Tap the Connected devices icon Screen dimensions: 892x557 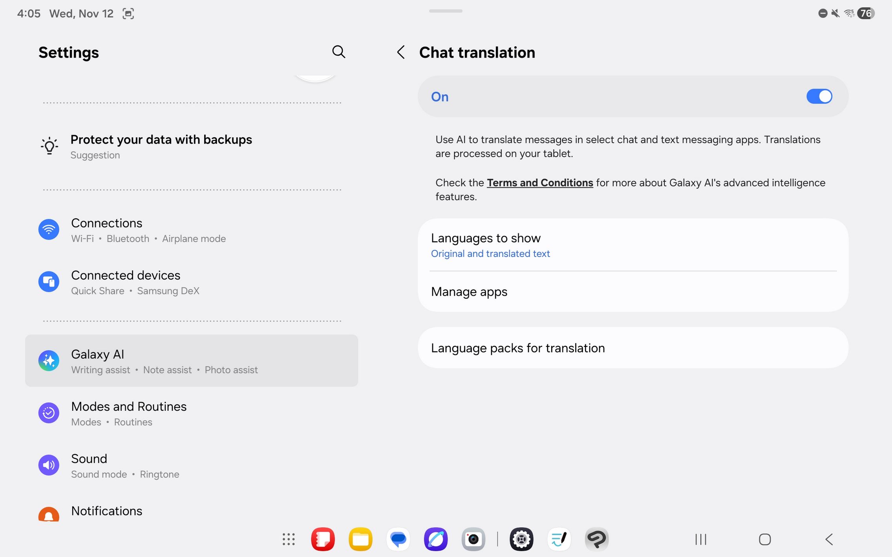(49, 282)
